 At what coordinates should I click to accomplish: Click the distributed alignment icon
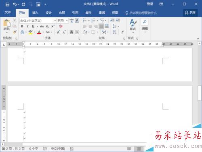(x=107, y=26)
